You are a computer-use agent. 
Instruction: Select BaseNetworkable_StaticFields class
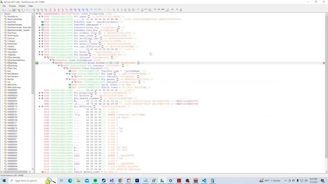19,27
